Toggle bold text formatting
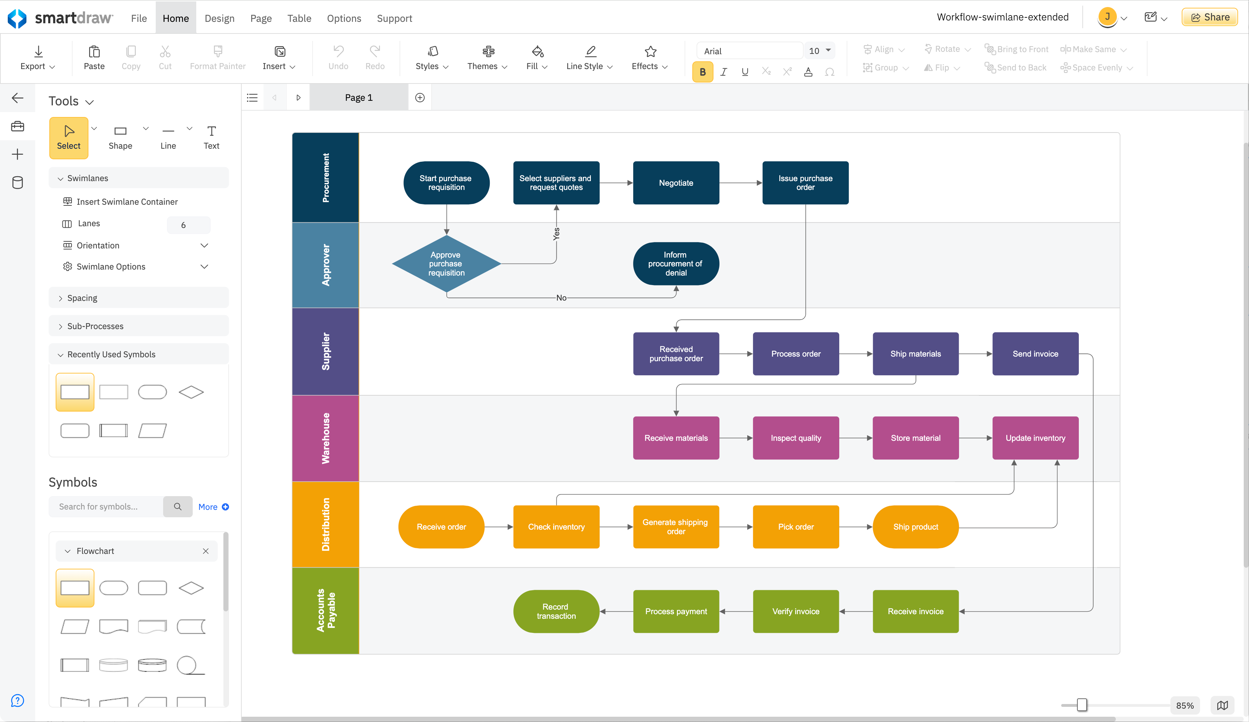Screen dimensions: 1249x722 [x=702, y=72]
